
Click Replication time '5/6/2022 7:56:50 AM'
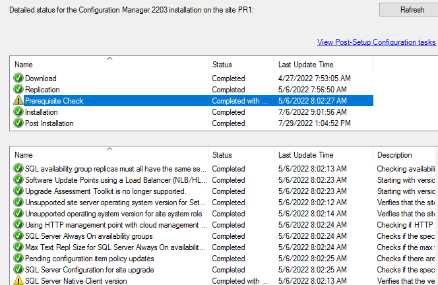coord(312,90)
